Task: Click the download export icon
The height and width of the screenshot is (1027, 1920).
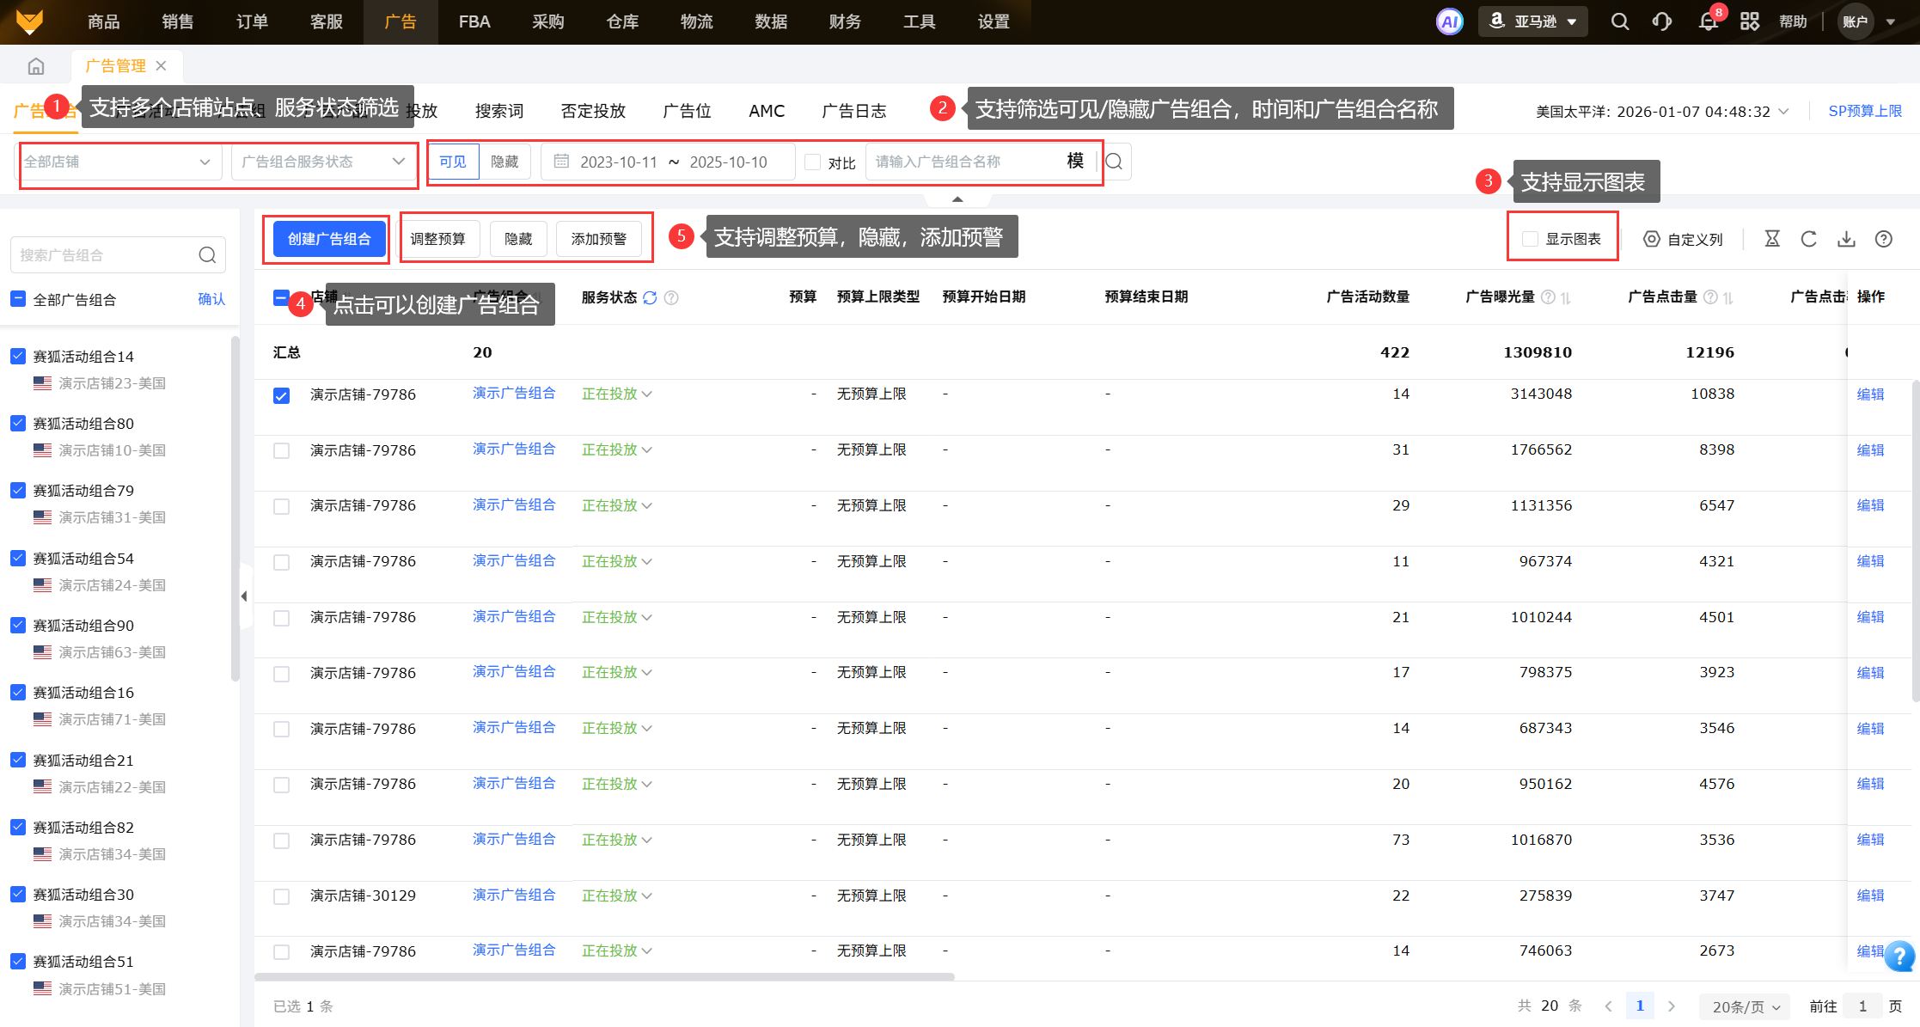Action: click(1846, 239)
